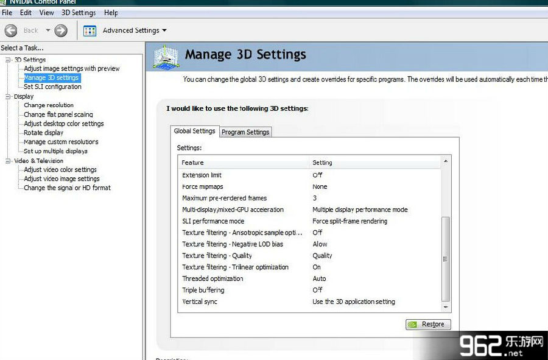Switch to the Program Settings tab

click(x=245, y=132)
